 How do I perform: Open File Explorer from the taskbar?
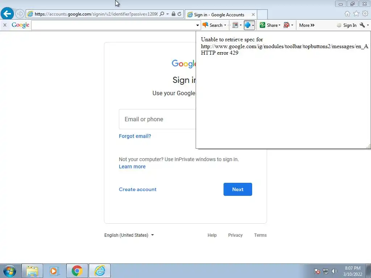point(32,271)
